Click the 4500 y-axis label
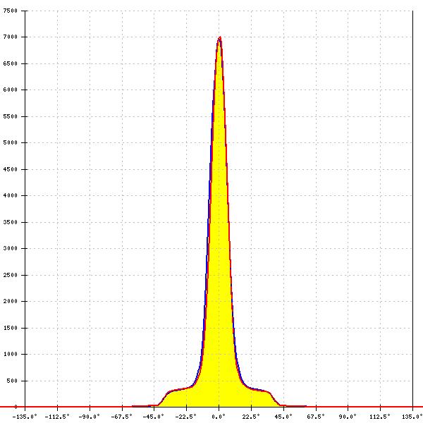 [11, 169]
